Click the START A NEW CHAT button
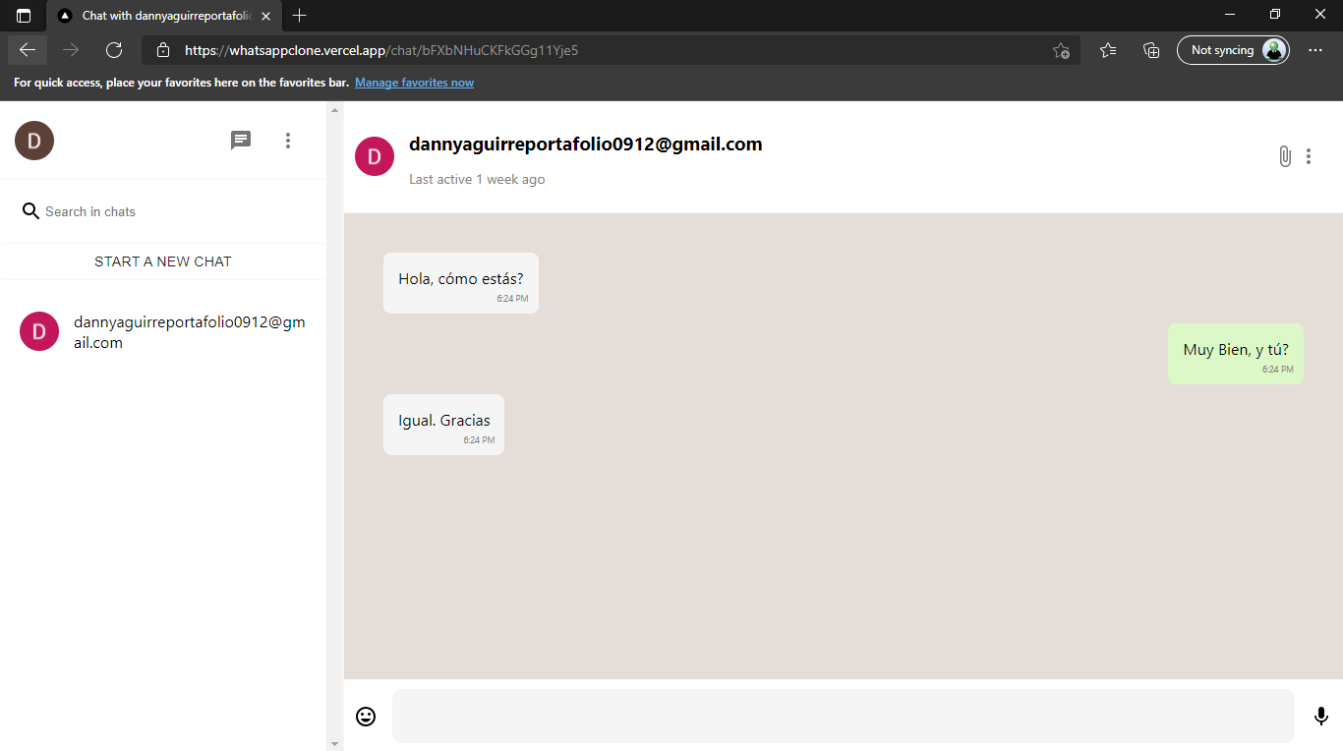This screenshot has width=1343, height=751. [163, 261]
